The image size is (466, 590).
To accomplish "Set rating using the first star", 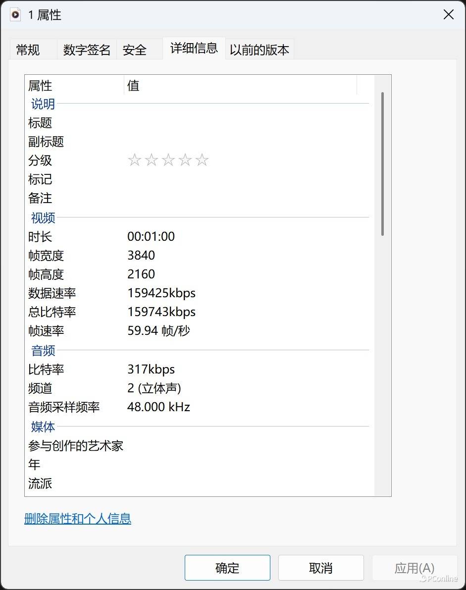I will (134, 160).
